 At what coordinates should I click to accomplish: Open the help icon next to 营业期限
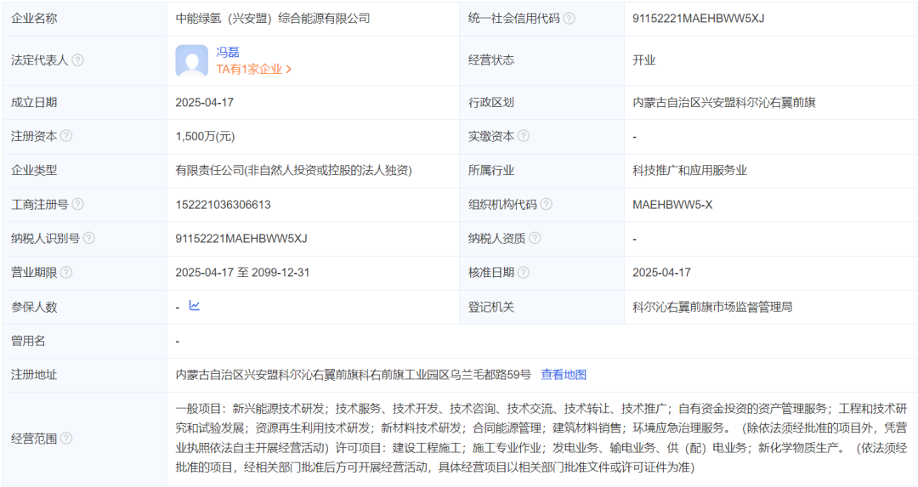pos(66,272)
